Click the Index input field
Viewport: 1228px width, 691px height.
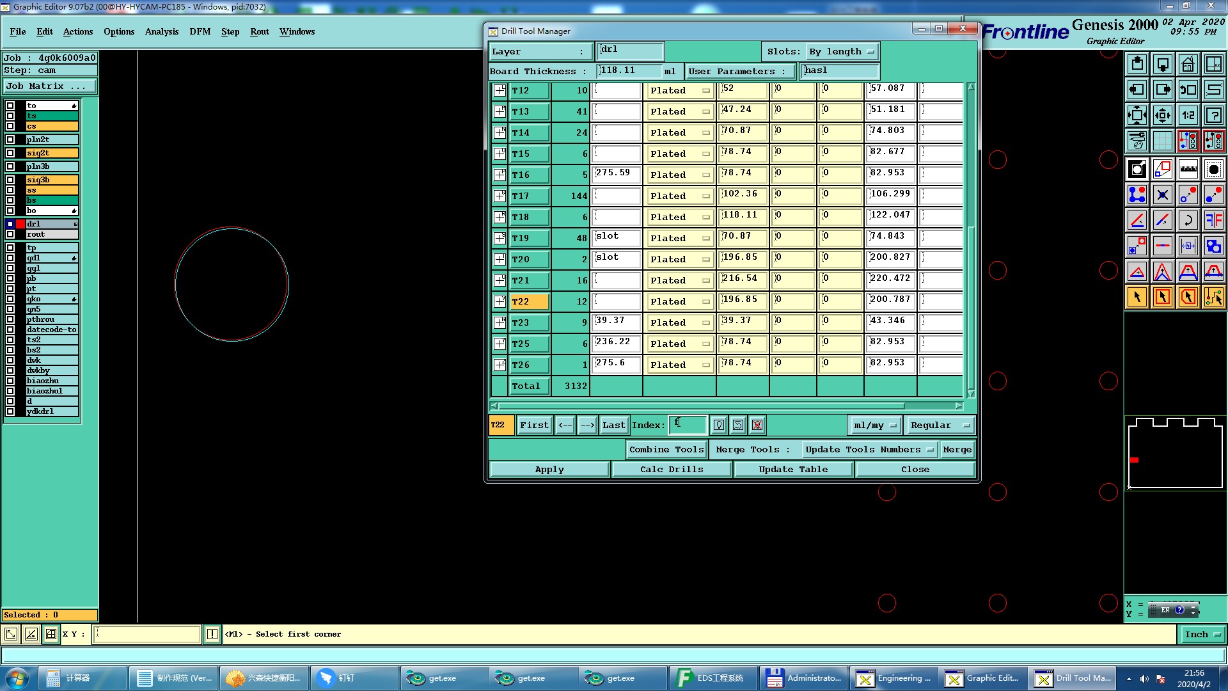point(688,424)
